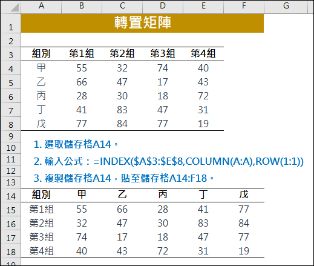The image size is (314, 266).
Task: Select column F header
Action: click(x=244, y=7)
